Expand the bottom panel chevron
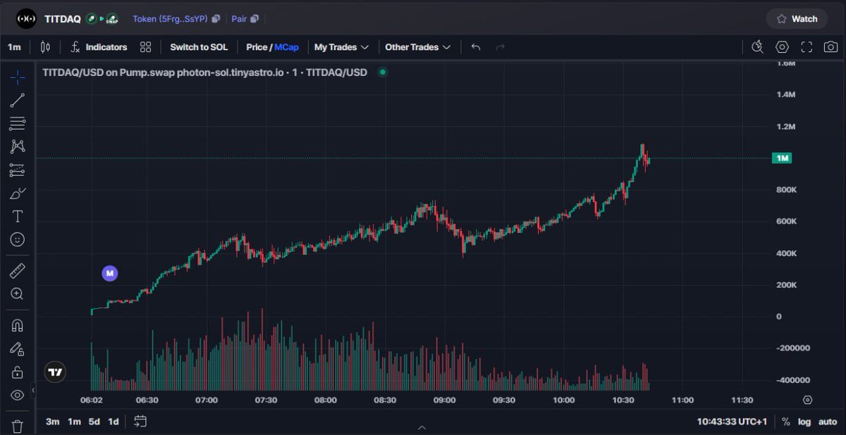 [x=422, y=427]
